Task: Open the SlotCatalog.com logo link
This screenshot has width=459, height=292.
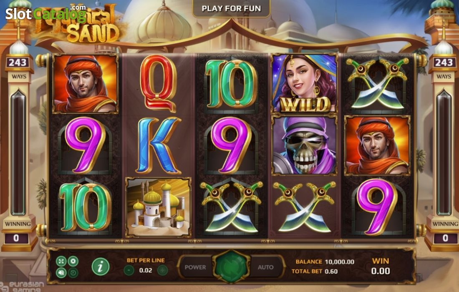Action: click(x=45, y=13)
